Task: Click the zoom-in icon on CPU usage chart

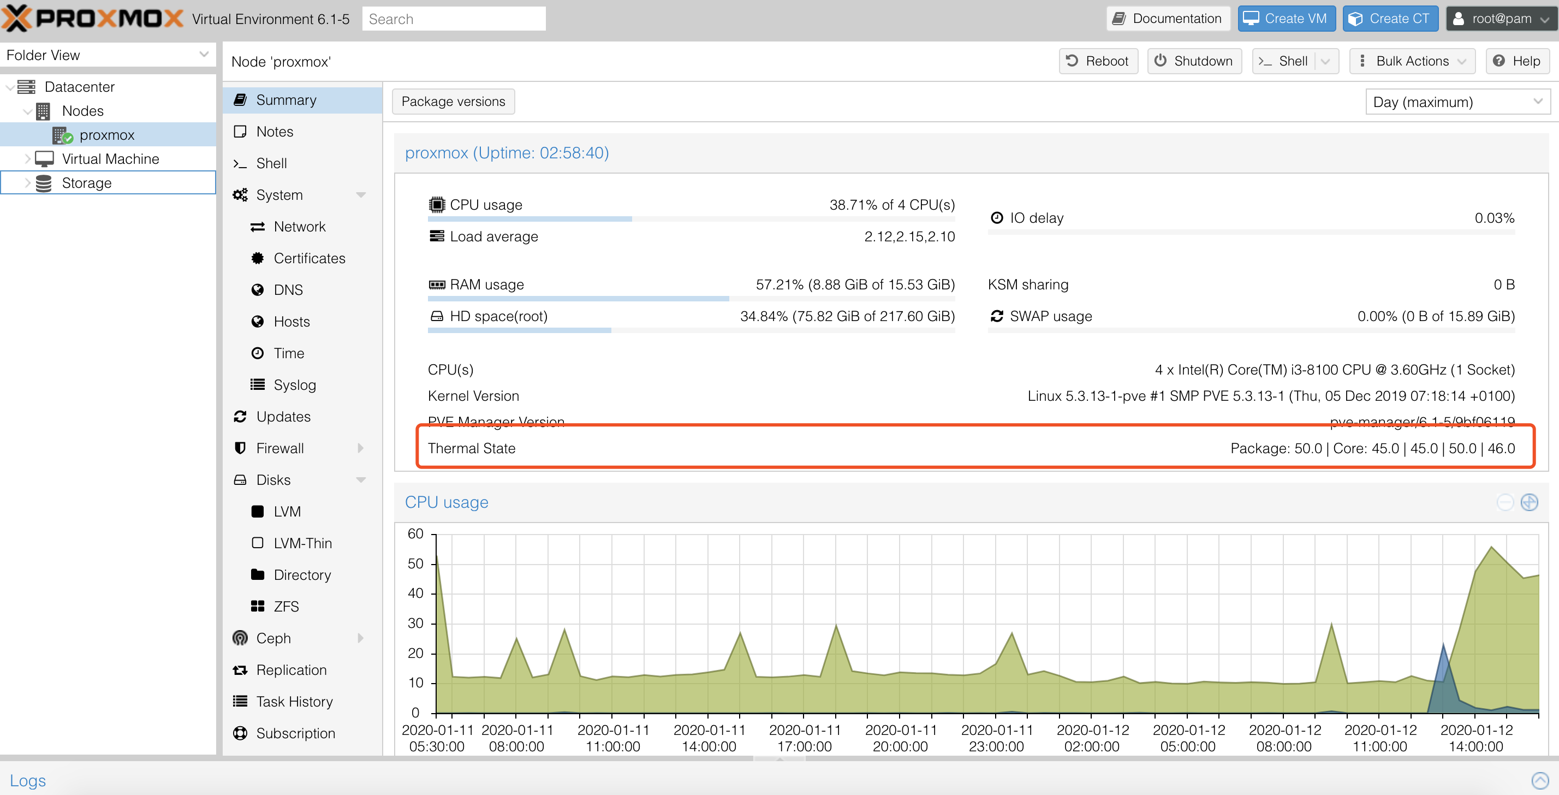Action: pyautogui.click(x=1530, y=502)
